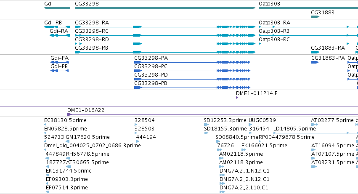Click the LD14805.5prime EST label
The height and width of the screenshot is (194, 358).
point(294,129)
